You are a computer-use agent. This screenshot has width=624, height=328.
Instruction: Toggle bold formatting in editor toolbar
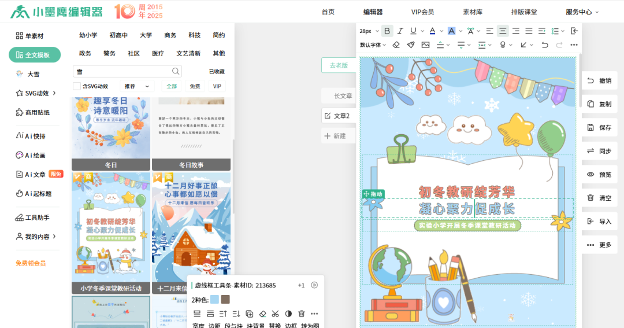click(x=387, y=31)
